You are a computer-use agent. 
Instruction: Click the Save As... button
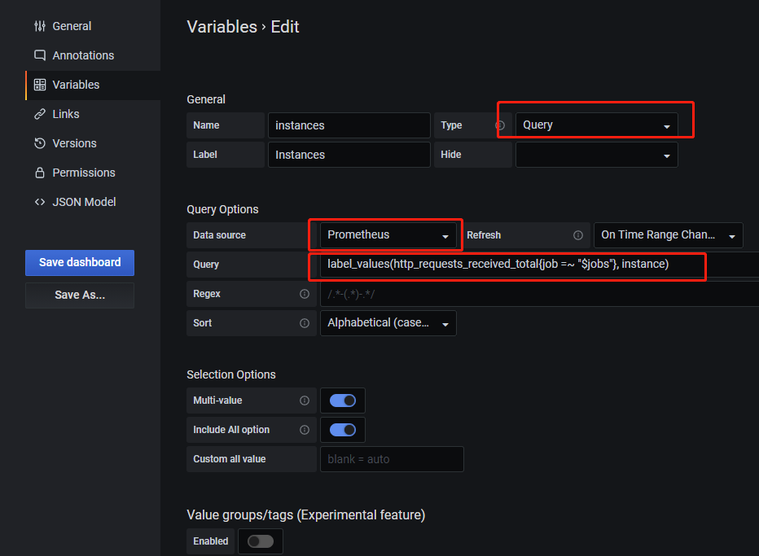pyautogui.click(x=80, y=295)
